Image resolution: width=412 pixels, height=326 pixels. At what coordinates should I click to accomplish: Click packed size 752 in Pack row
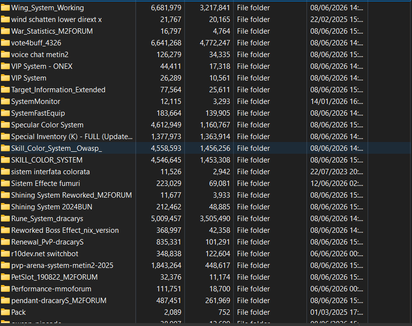coord(224,312)
